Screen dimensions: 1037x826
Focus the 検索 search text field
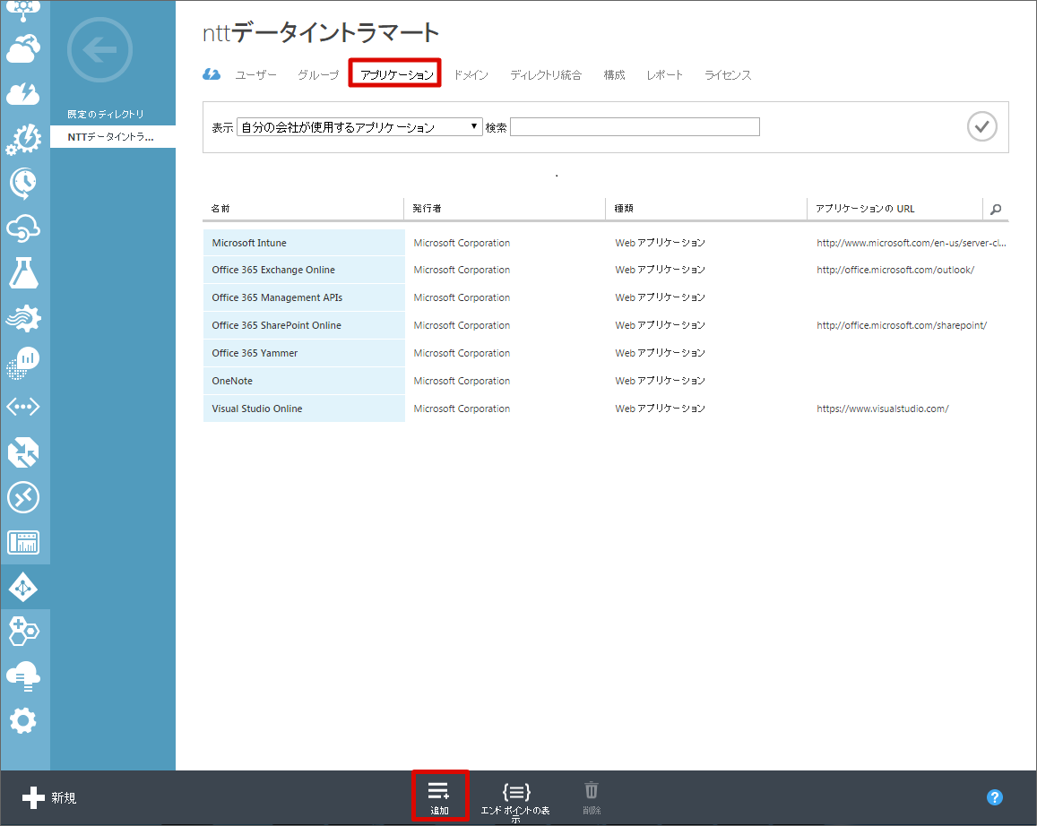[x=635, y=127]
